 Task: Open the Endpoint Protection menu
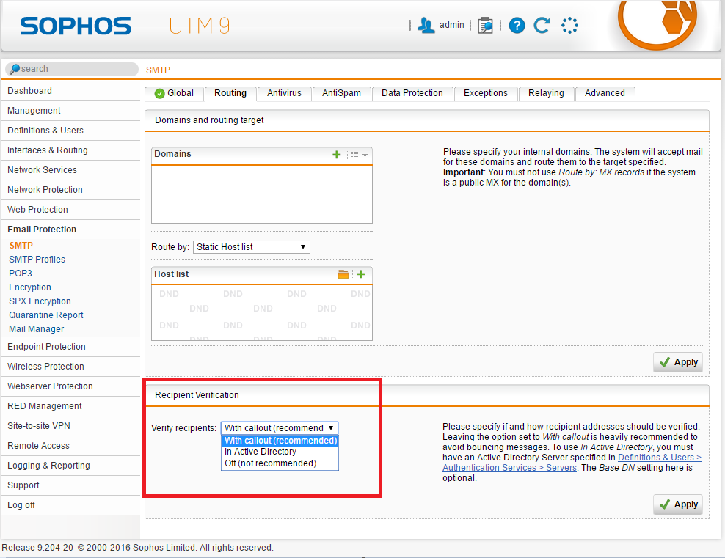(70, 347)
